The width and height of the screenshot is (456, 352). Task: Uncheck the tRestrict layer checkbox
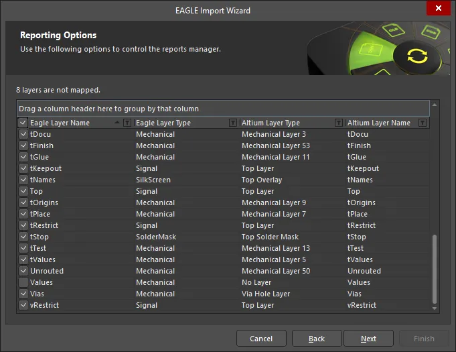coord(23,225)
